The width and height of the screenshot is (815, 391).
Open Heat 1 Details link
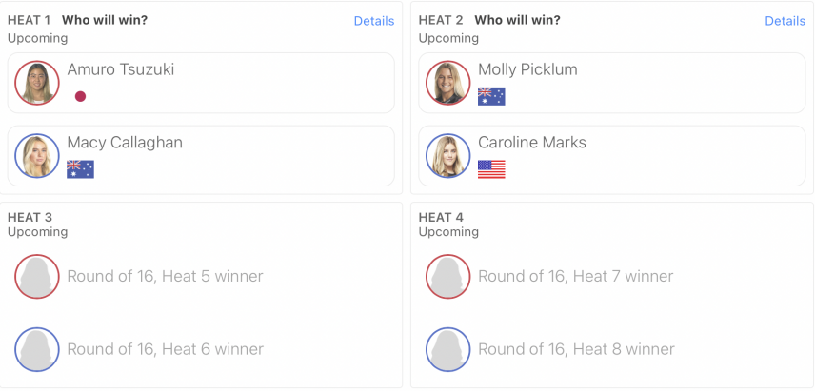point(374,21)
